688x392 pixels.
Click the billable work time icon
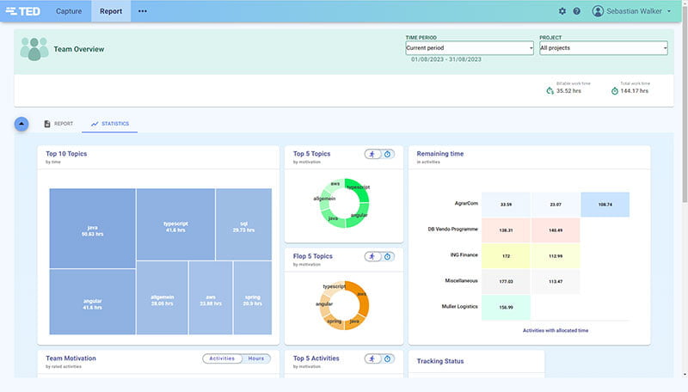pos(550,91)
